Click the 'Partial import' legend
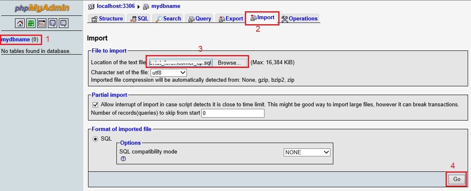Screen dimensions: 471x191 coord(109,95)
